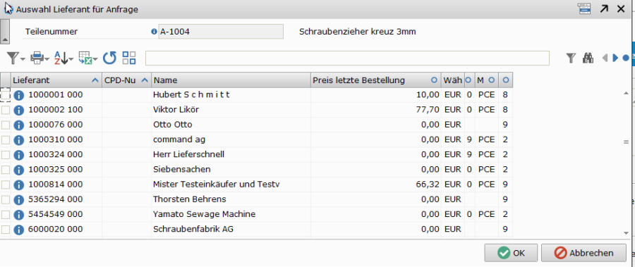The width and height of the screenshot is (635, 267).
Task: Click the Name column header
Action: (x=231, y=80)
